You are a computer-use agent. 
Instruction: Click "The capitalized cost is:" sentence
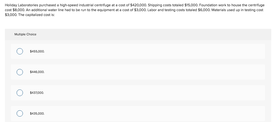tap(37, 15)
